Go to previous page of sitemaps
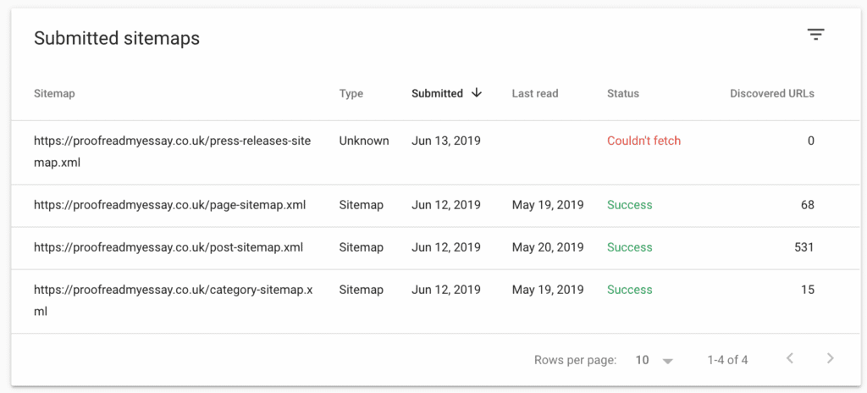 coord(790,359)
